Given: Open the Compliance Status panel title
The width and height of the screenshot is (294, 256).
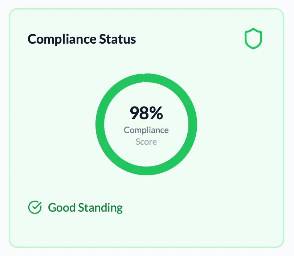Looking at the screenshot, I should coord(81,39).
